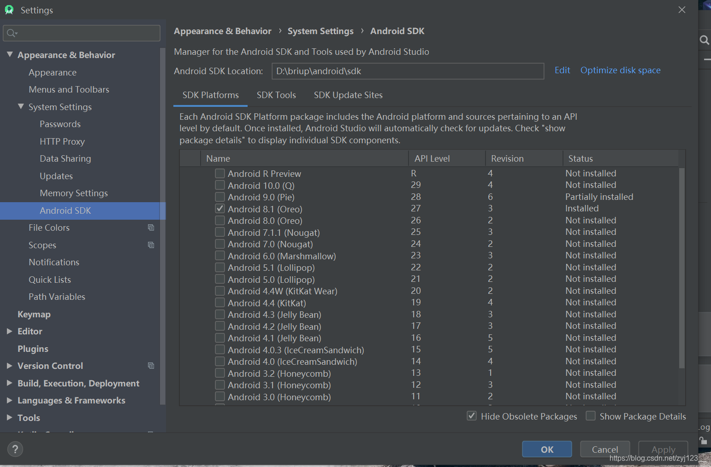Expand the Languages & Frameworks node
Image resolution: width=711 pixels, height=467 pixels.
(10, 400)
